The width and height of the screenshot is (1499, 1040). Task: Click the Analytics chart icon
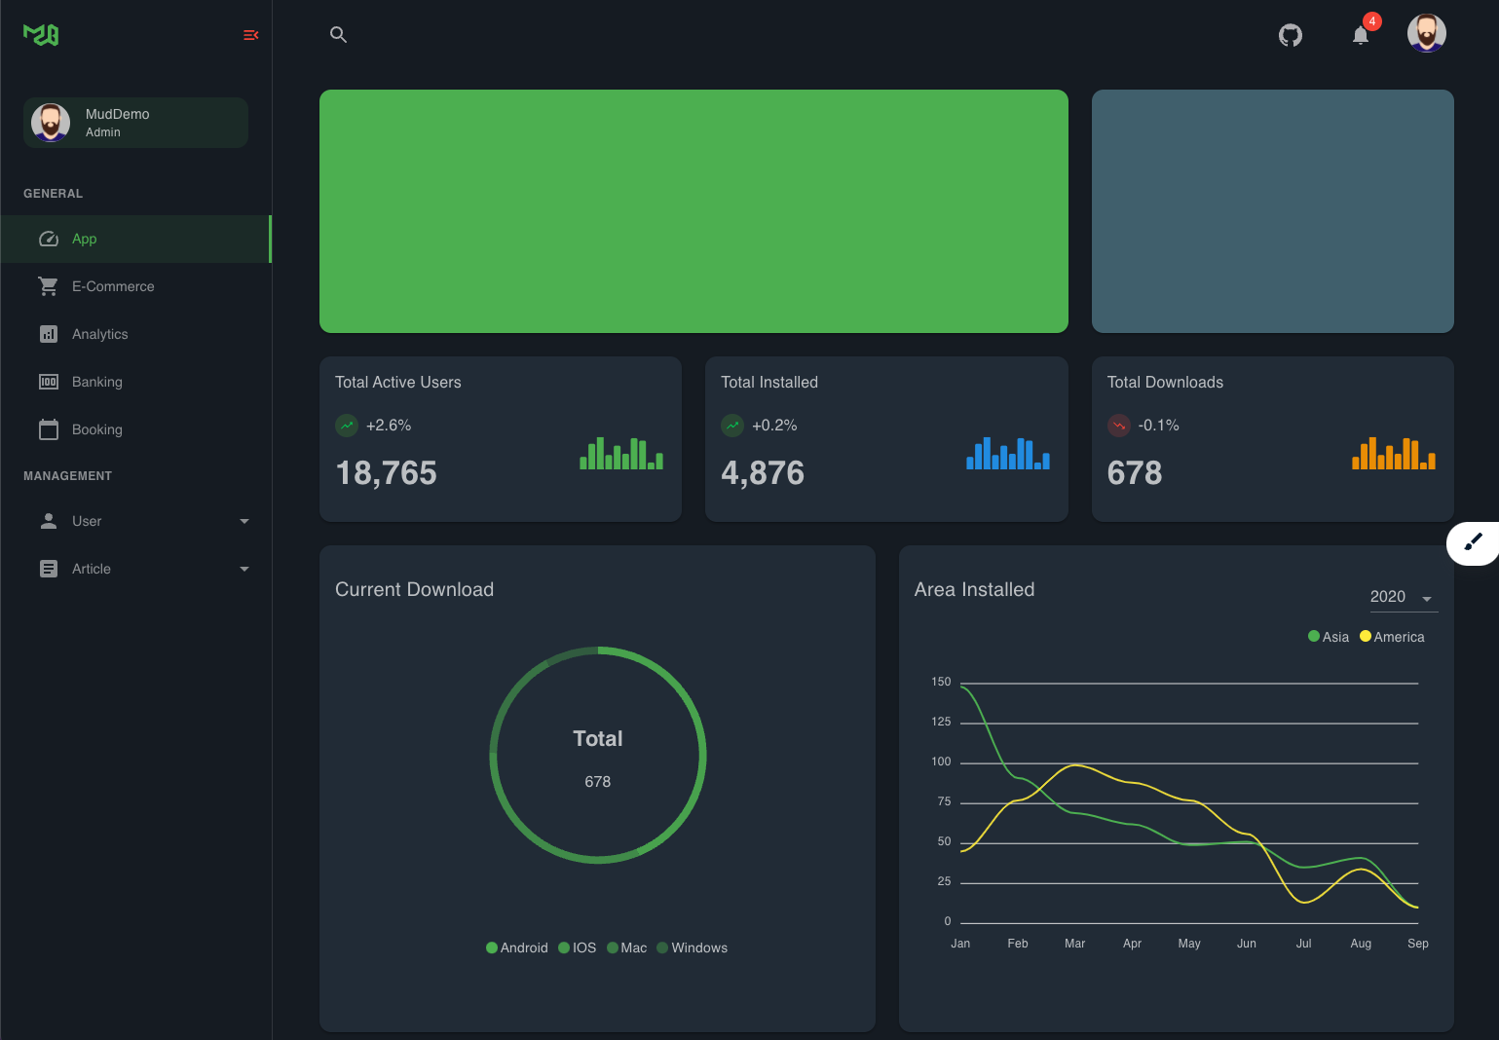(x=49, y=334)
